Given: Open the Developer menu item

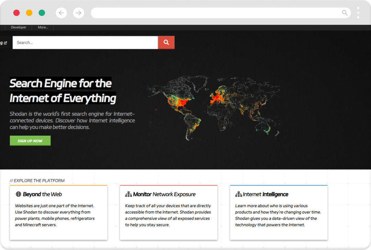Looking at the screenshot, I should 19,27.
